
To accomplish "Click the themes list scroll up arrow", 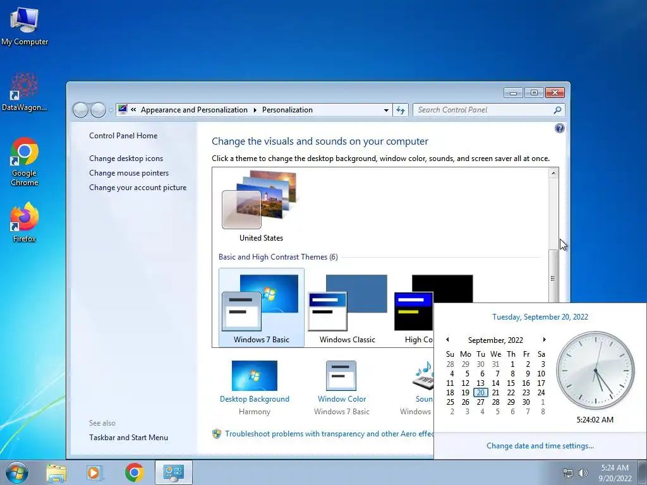I will pyautogui.click(x=553, y=173).
